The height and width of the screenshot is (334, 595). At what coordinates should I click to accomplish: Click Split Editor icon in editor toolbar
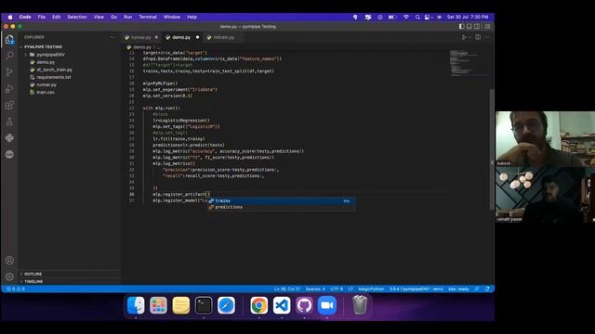click(478, 37)
